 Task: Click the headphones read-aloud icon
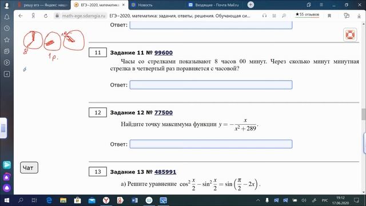pos(264,15)
